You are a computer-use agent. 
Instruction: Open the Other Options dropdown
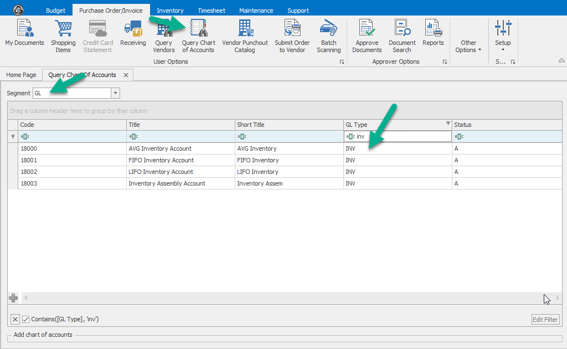click(x=468, y=46)
